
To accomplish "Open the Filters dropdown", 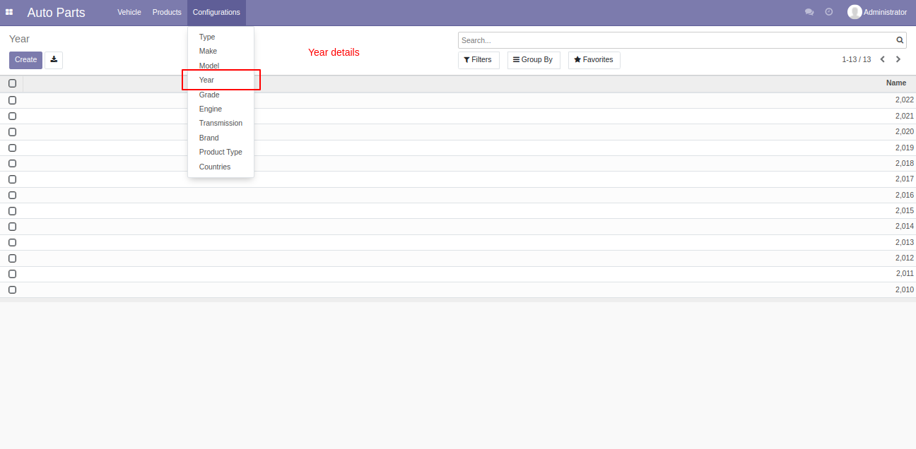I will coord(478,60).
